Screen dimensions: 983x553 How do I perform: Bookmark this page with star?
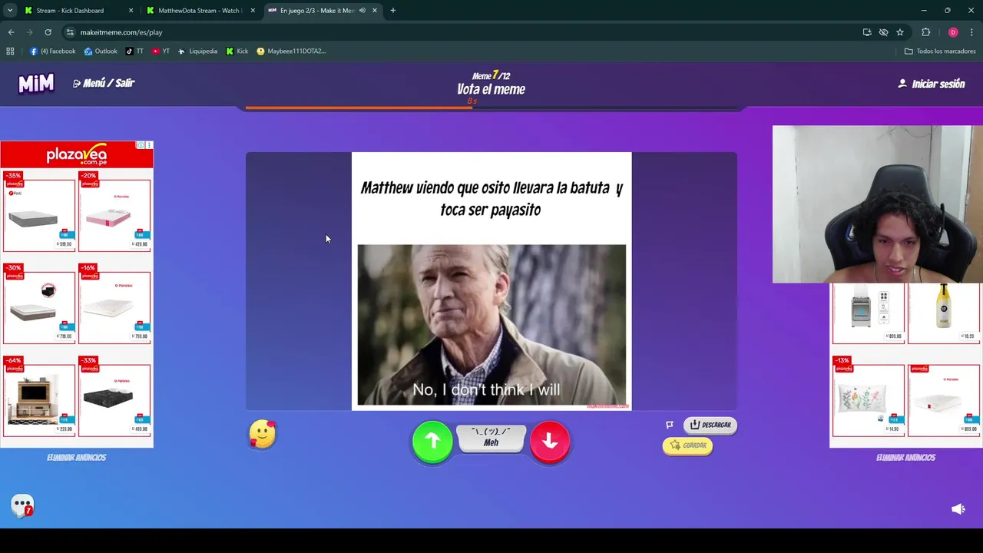pos(900,32)
